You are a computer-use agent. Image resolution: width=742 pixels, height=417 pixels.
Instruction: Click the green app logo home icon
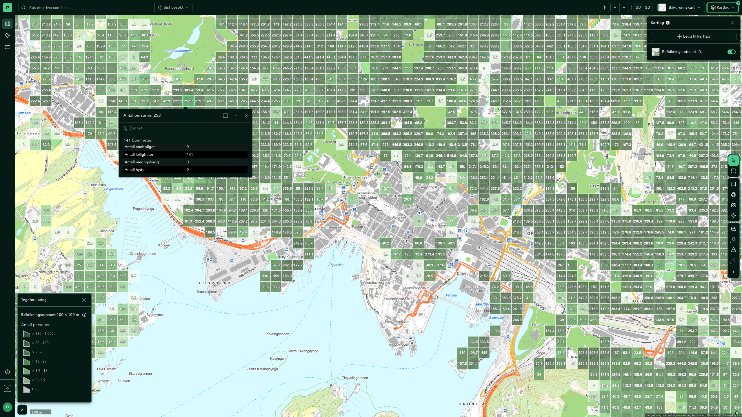click(8, 8)
